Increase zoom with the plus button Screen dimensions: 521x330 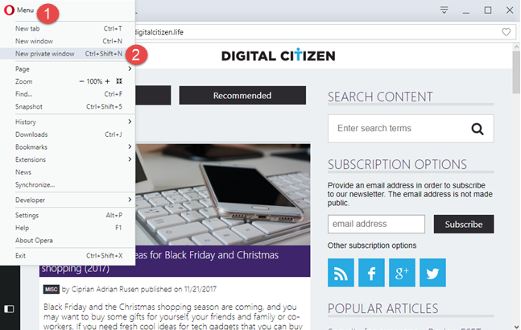tap(107, 81)
